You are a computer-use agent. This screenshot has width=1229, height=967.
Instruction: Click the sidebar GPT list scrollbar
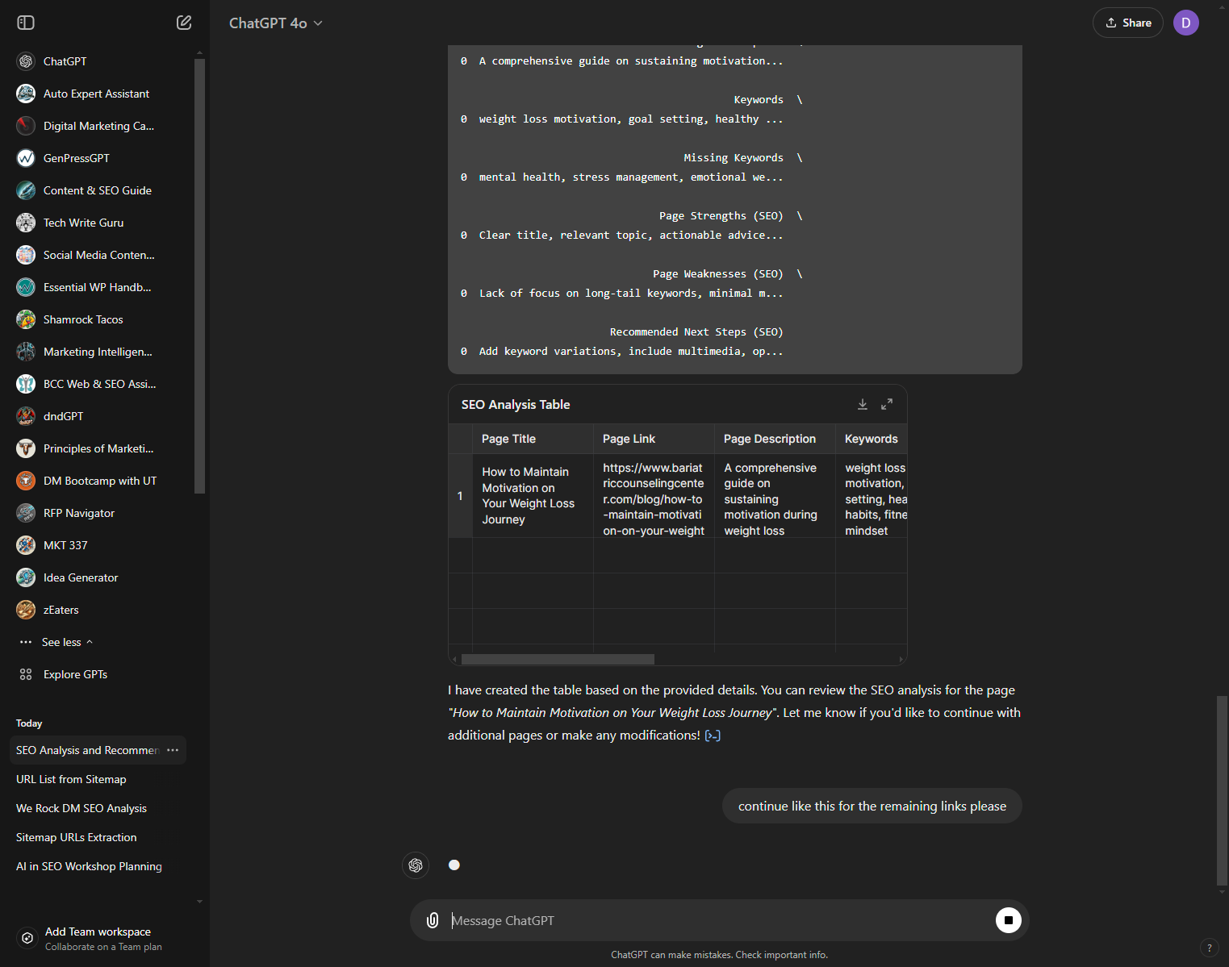[199, 276]
